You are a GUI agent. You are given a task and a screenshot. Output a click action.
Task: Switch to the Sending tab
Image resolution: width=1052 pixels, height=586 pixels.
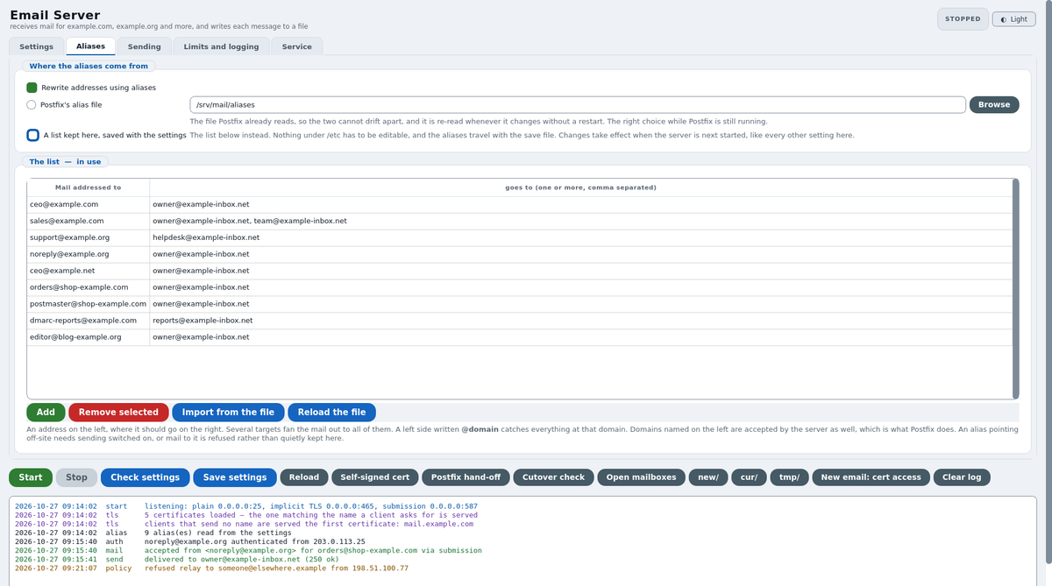pyautogui.click(x=144, y=46)
